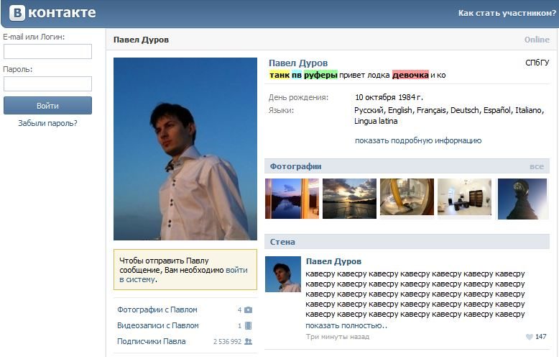Expand показать подробную информацию details
Image resolution: width=559 pixels, height=357 pixels.
click(x=418, y=140)
